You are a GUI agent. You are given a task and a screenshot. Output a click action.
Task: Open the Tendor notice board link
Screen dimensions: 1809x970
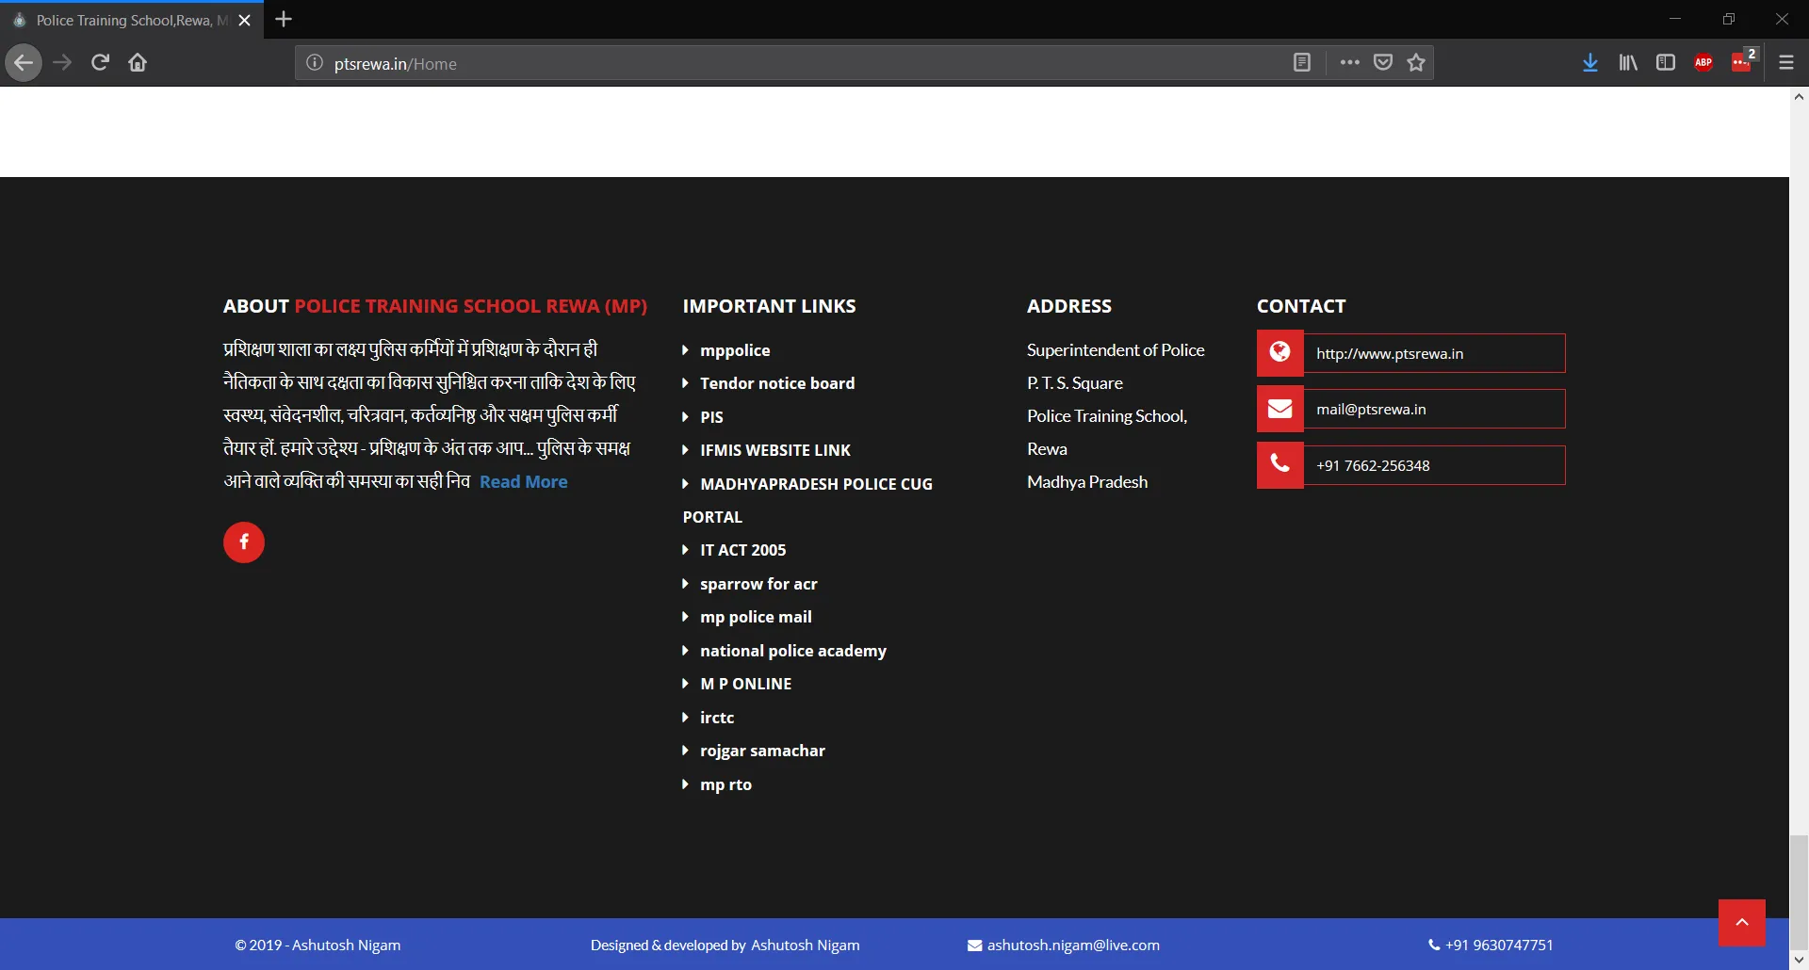(776, 383)
